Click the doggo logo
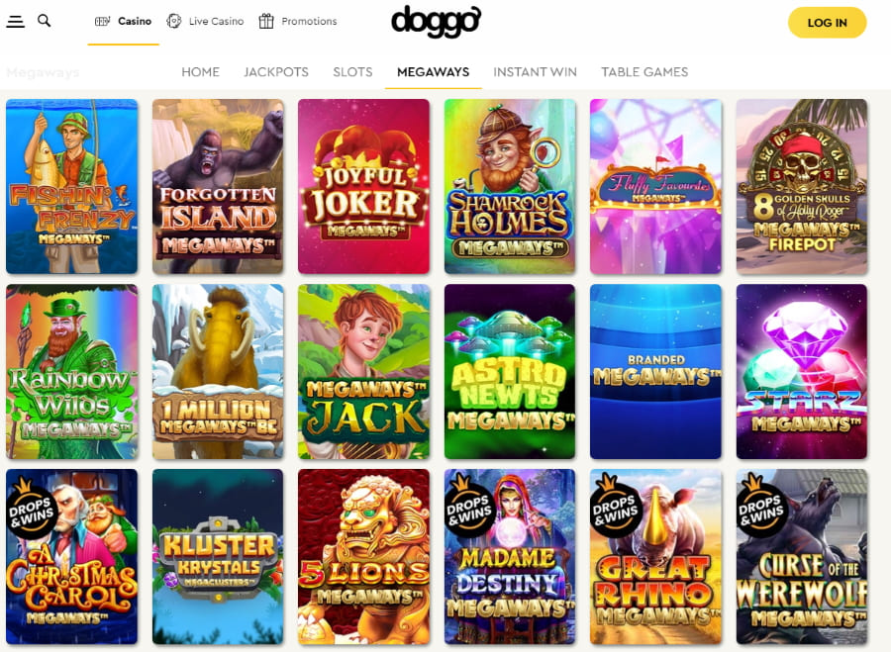 tap(436, 22)
